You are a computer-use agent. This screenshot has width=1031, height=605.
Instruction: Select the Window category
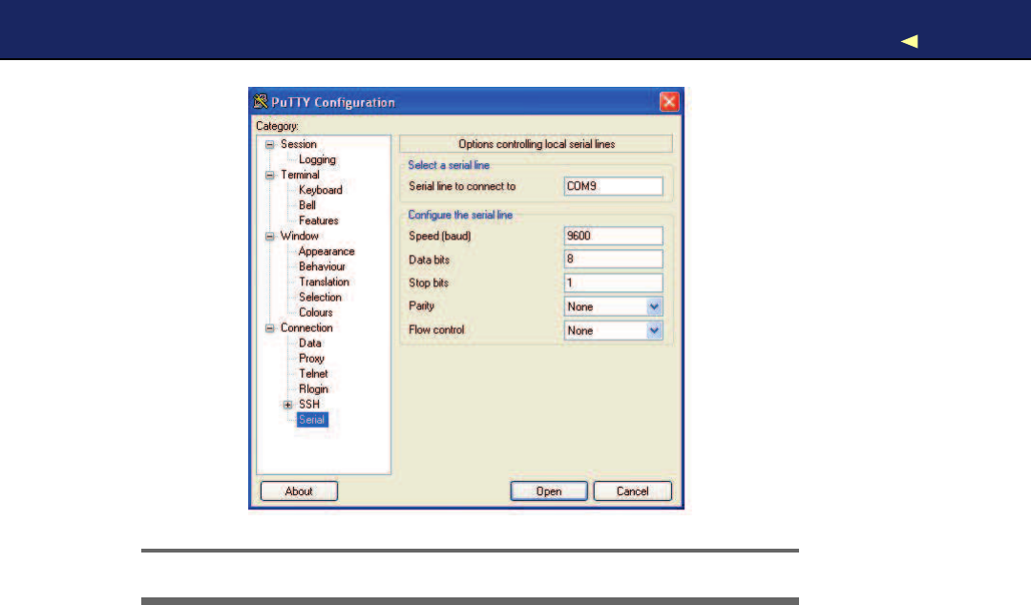[299, 236]
